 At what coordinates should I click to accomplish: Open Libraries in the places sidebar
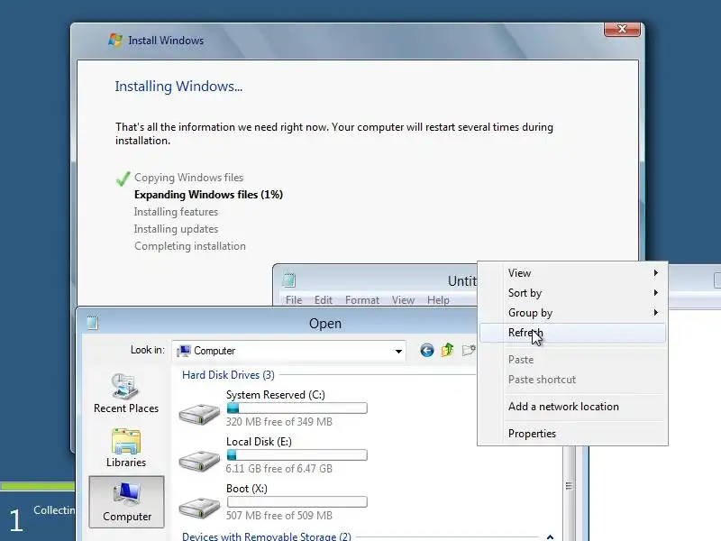pos(126,448)
